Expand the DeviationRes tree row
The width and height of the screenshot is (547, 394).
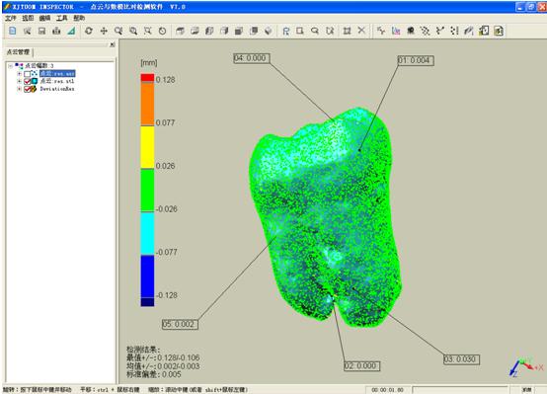coord(20,89)
